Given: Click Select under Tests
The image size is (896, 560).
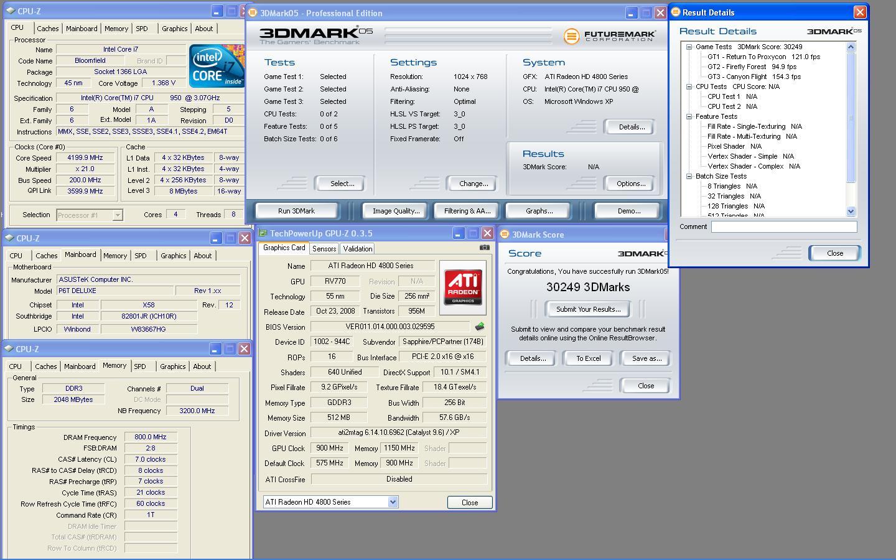Looking at the screenshot, I should pyautogui.click(x=342, y=184).
